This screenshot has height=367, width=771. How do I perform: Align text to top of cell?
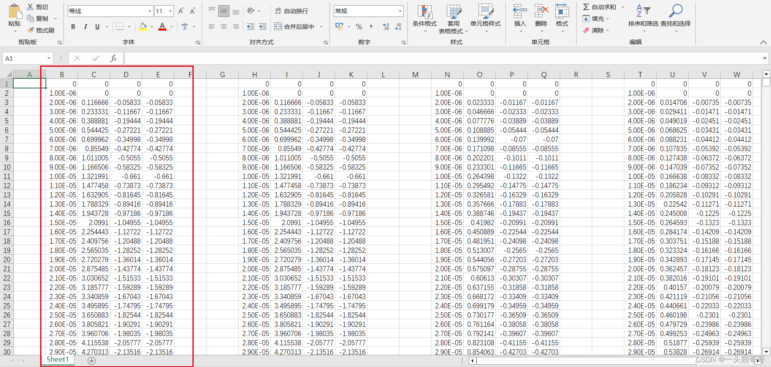pyautogui.click(x=212, y=11)
